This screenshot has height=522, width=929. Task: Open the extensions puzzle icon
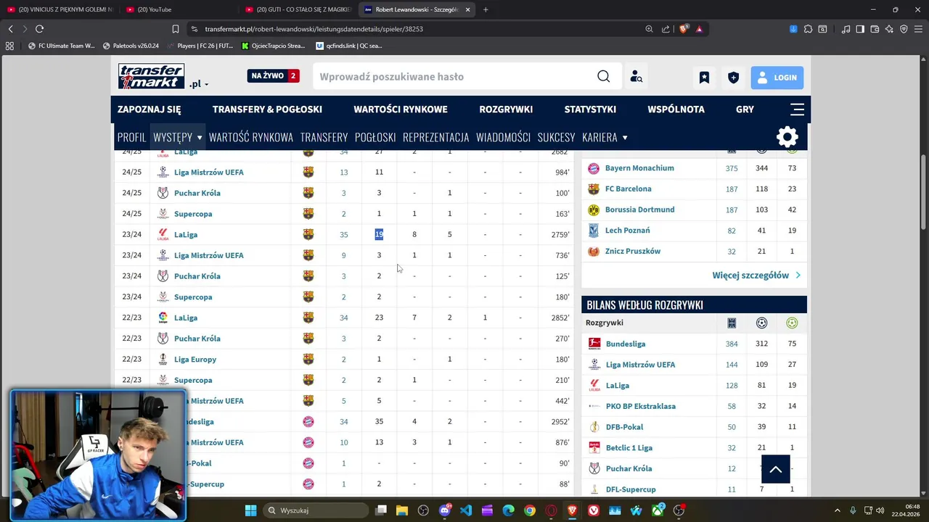click(808, 29)
